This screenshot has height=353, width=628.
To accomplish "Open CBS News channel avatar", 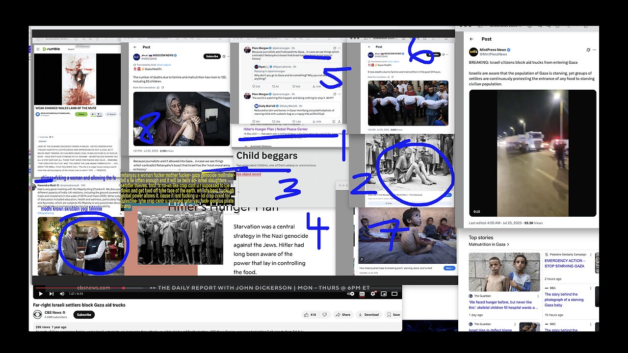I will (x=38, y=314).
